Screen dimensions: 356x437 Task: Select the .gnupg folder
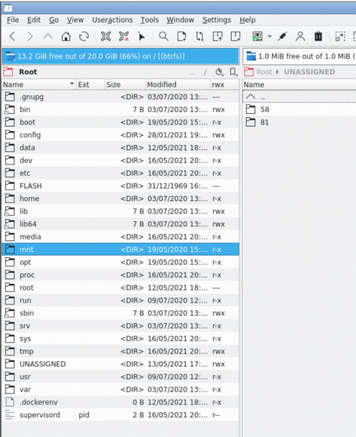coord(121,97)
